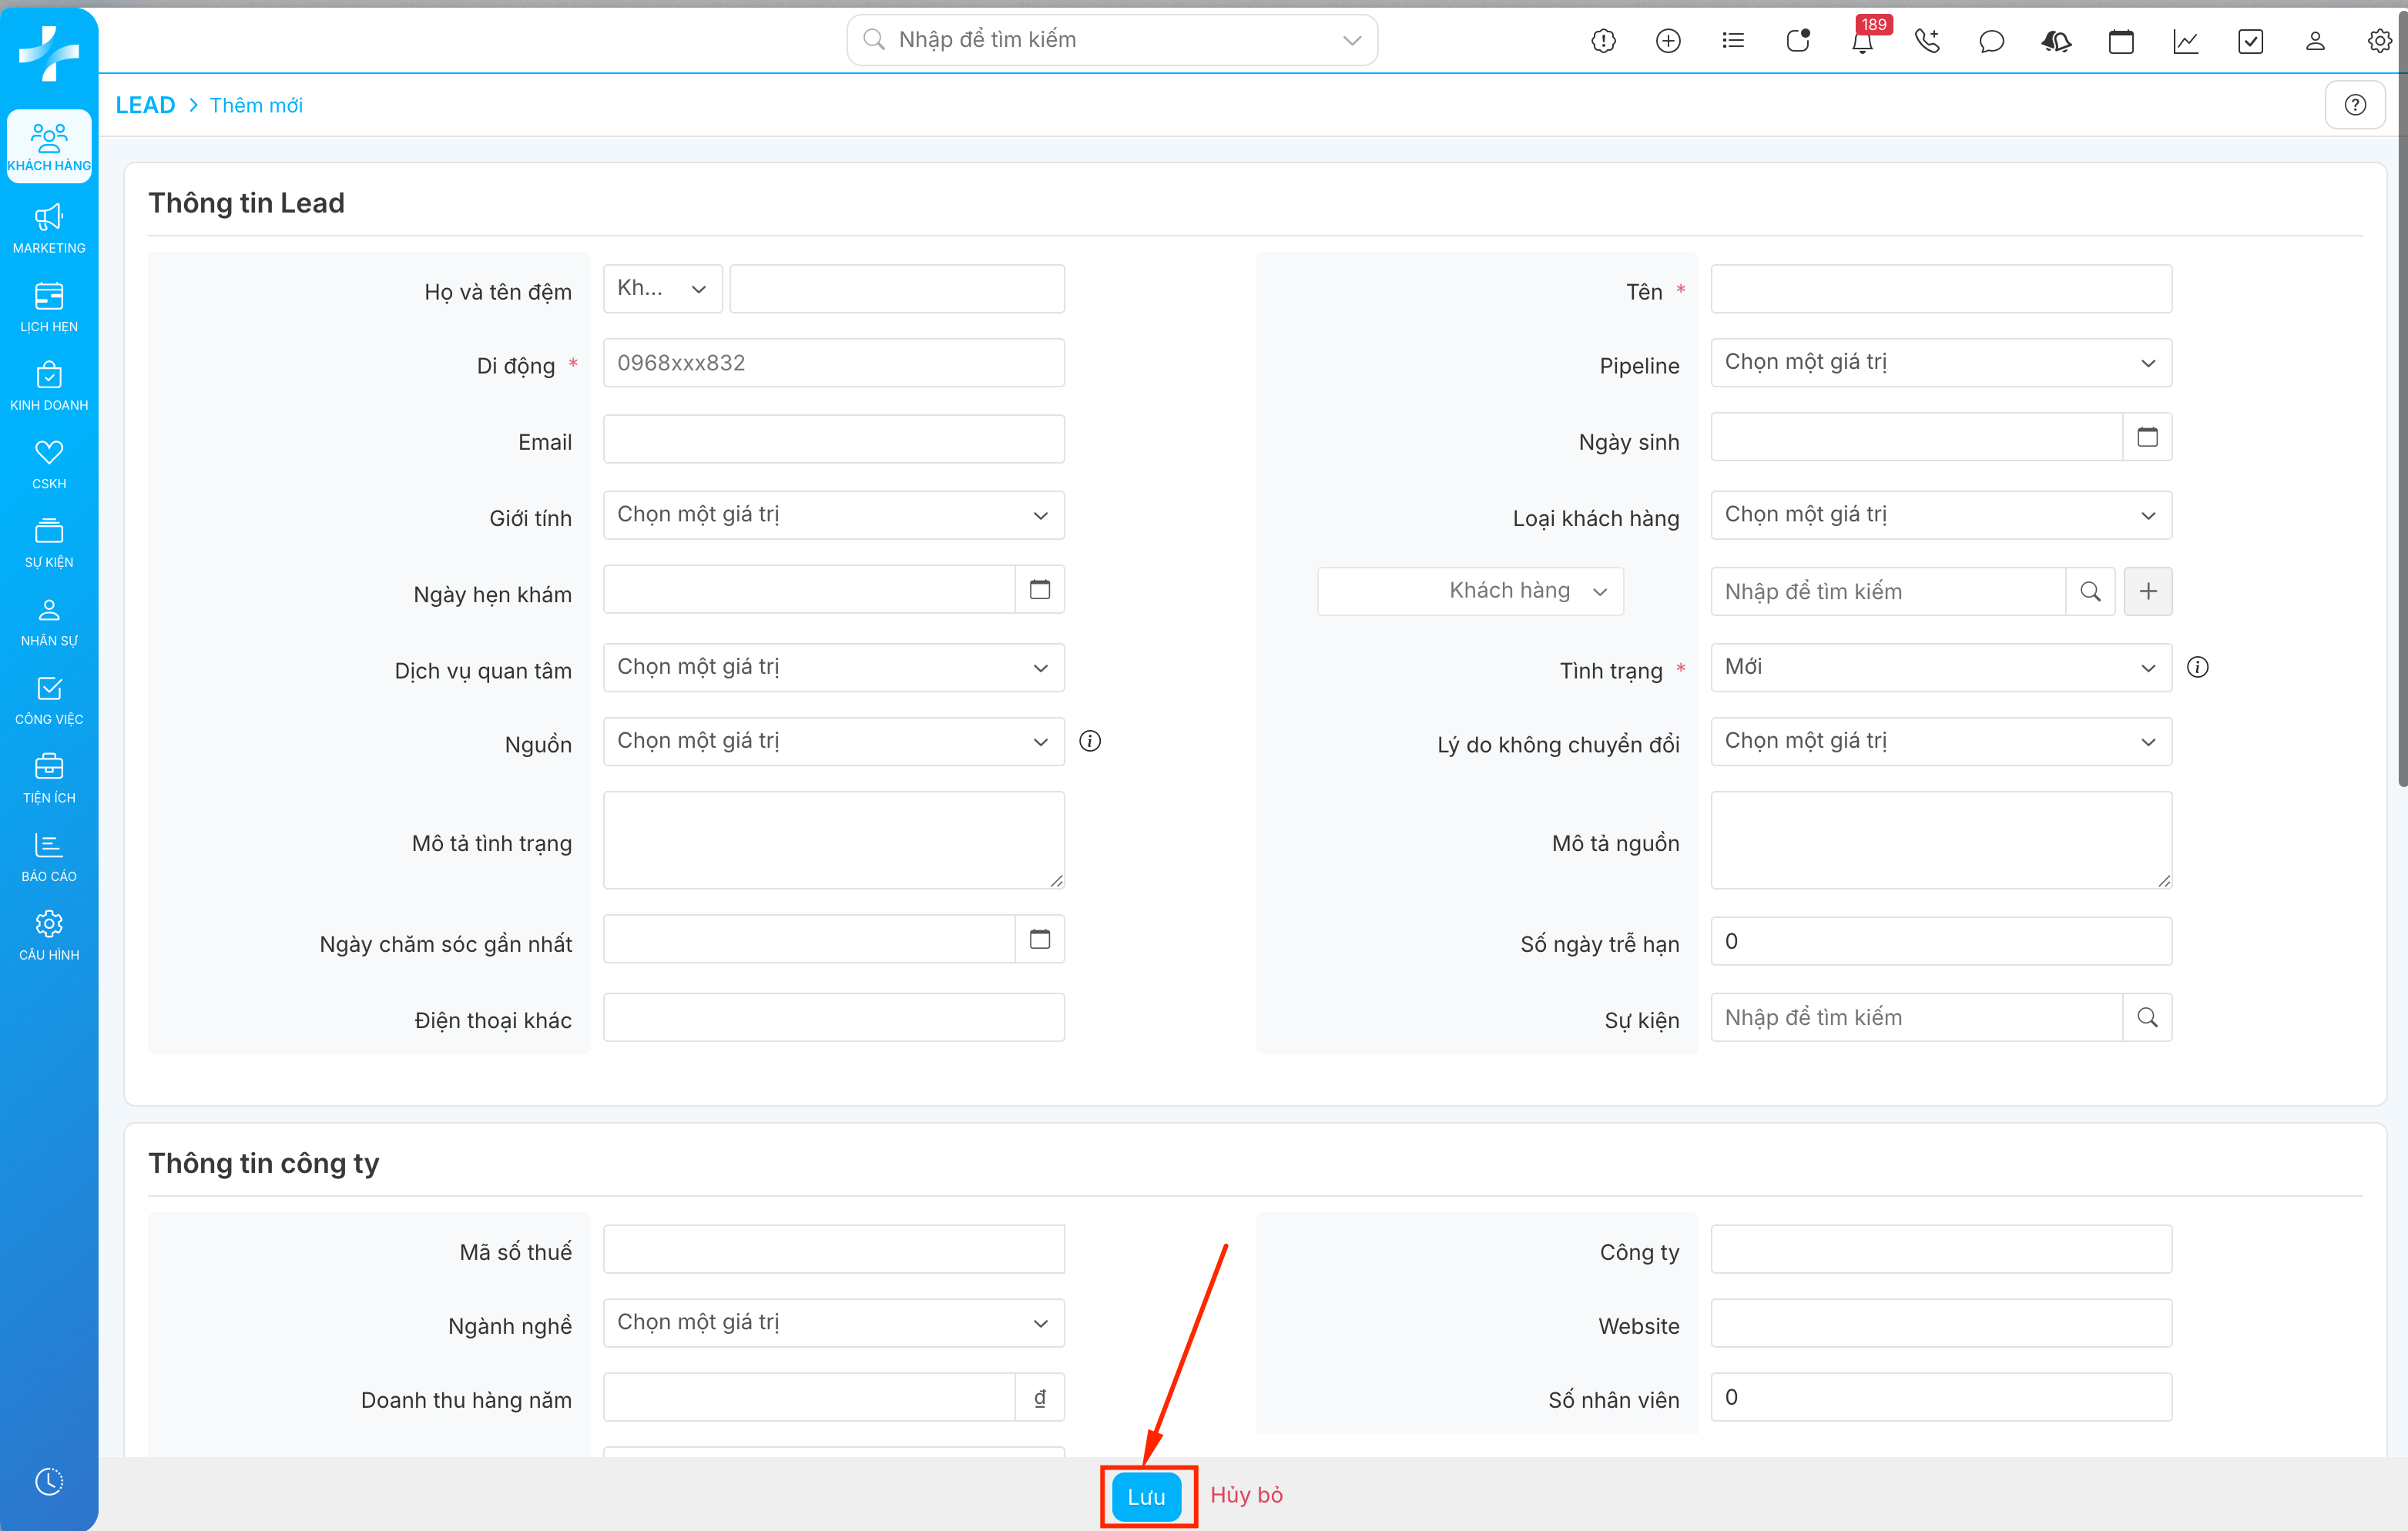The height and width of the screenshot is (1531, 2408).
Task: Open the Pipeline dropdown
Action: (x=1940, y=363)
